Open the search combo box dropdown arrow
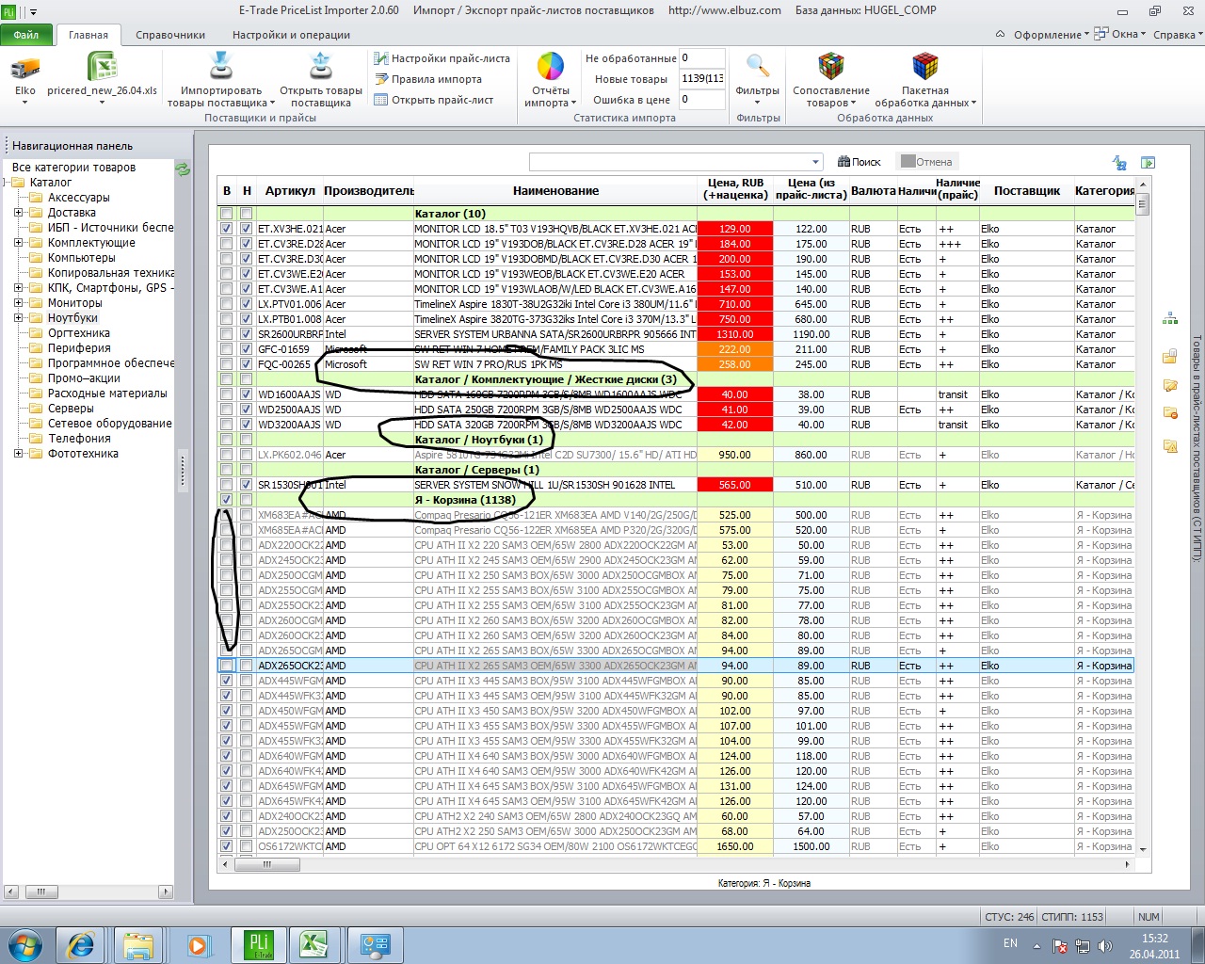This screenshot has height=964, width=1205. [815, 162]
